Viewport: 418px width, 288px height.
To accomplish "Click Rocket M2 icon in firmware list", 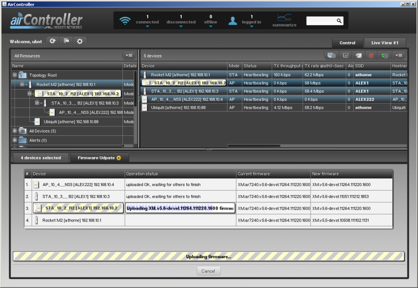I will (36, 220).
